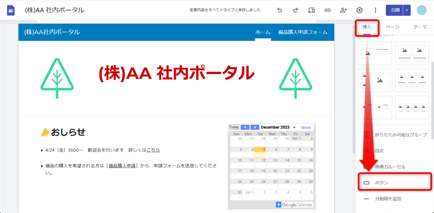Viewport: 434px width, 213px height.
Task: Open the calendar month dropdown arrow
Action: pyautogui.click(x=294, y=127)
